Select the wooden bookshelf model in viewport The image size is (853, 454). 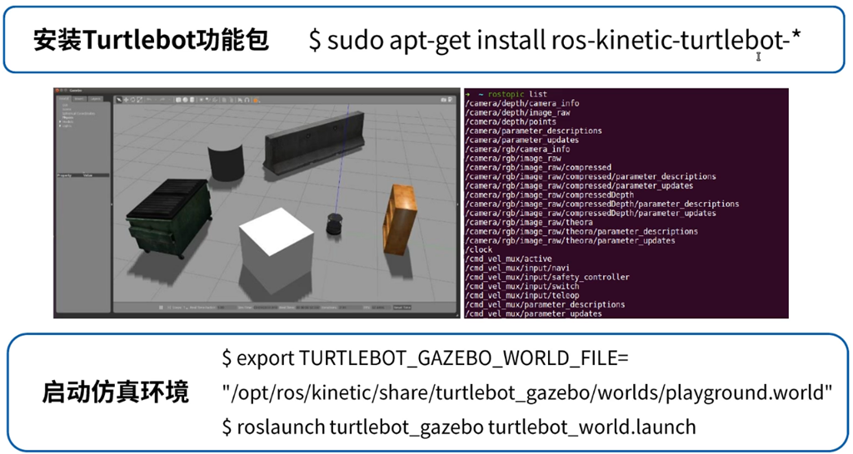pos(399,219)
